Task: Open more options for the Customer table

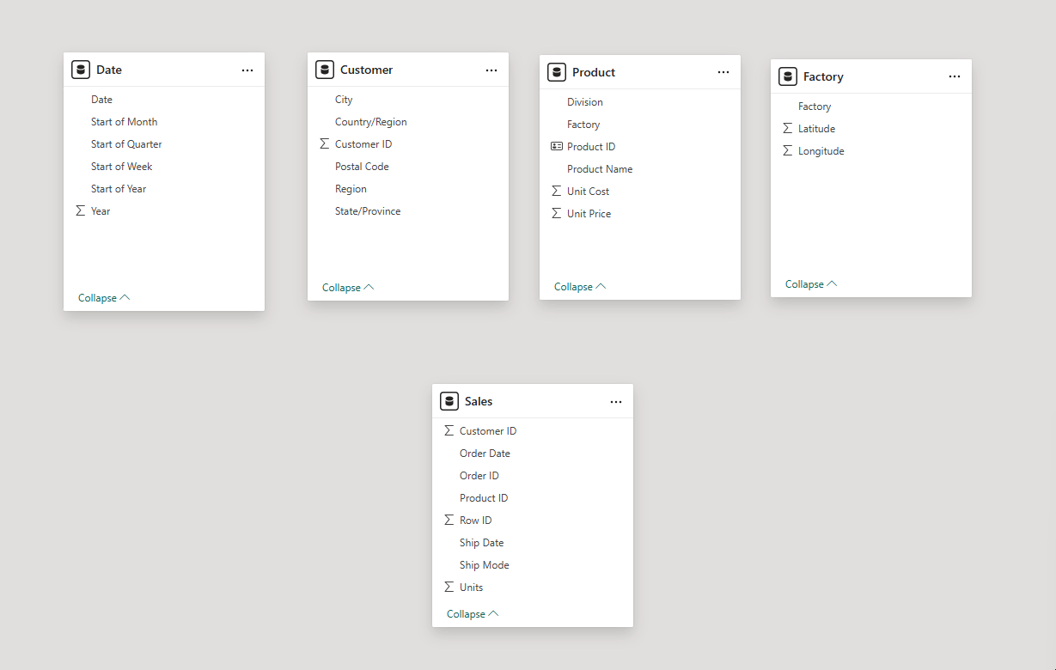Action: tap(491, 70)
